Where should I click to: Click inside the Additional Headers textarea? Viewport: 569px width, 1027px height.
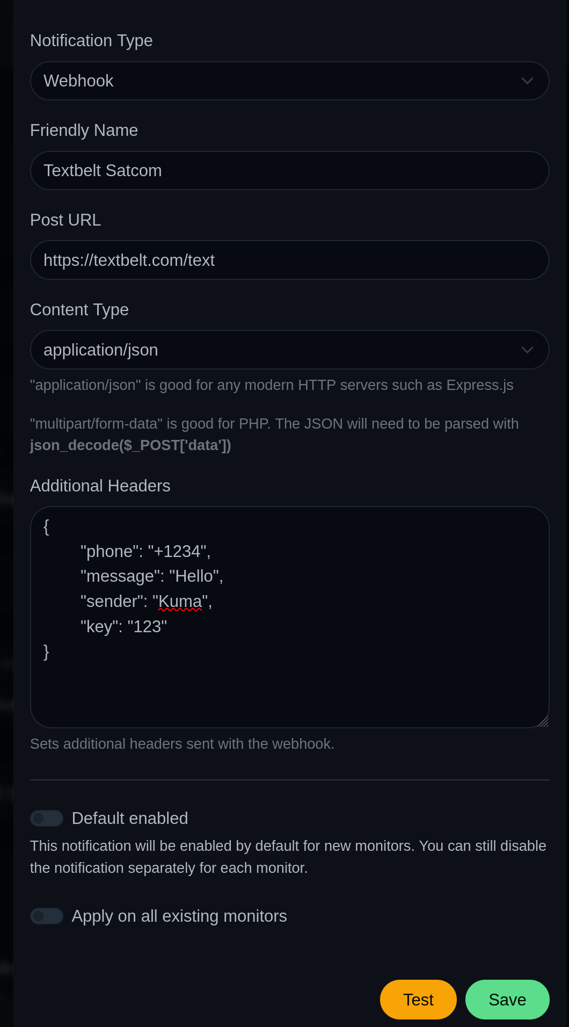[x=290, y=618]
